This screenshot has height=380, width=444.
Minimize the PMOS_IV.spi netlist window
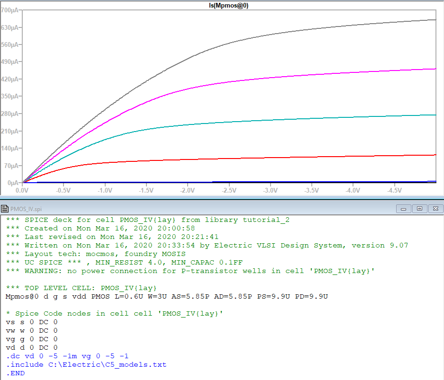pos(404,208)
